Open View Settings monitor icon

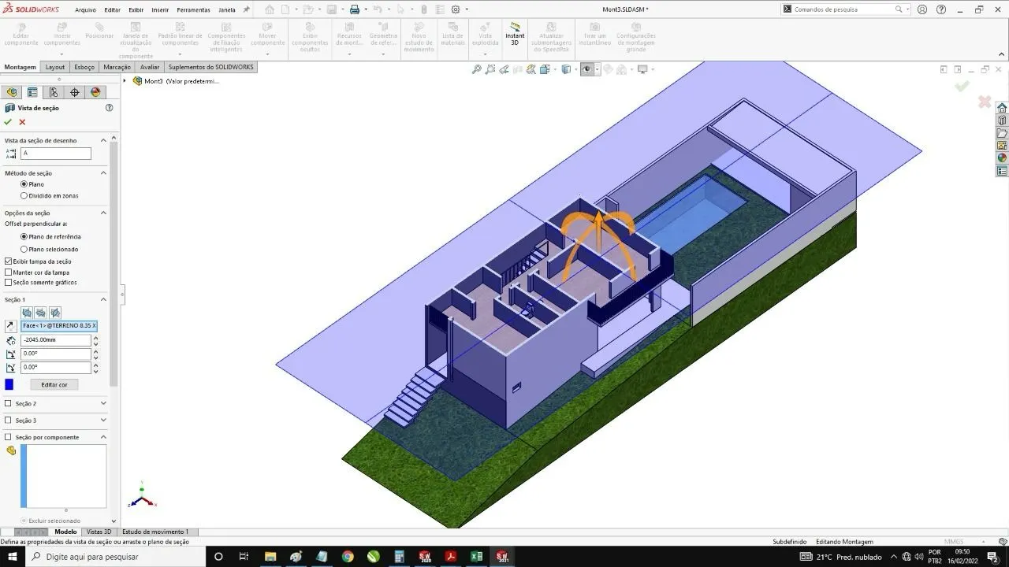[642, 69]
